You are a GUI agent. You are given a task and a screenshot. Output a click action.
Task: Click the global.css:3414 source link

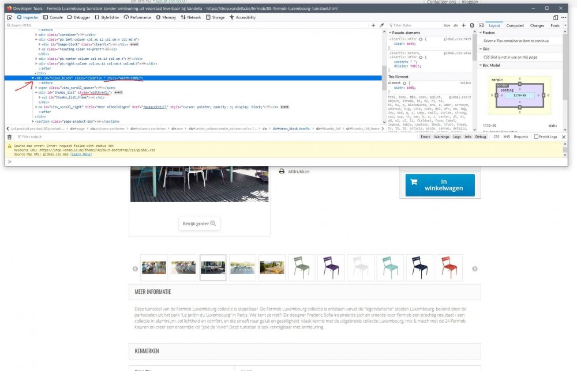457,53
